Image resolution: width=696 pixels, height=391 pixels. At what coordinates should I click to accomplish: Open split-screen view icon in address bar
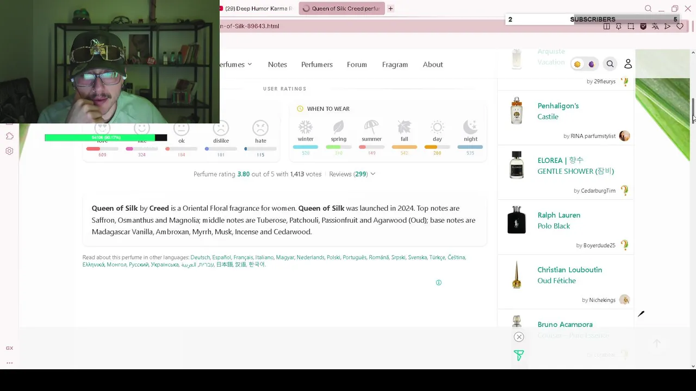(606, 26)
